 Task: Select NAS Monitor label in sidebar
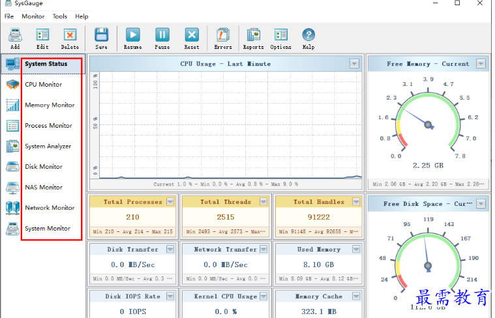[x=44, y=188]
